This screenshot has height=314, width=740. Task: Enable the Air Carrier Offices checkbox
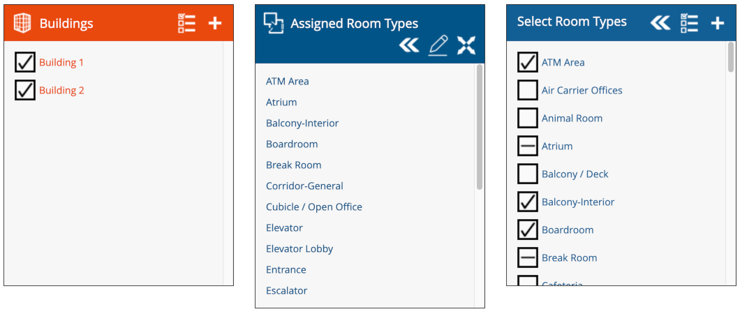(x=528, y=90)
